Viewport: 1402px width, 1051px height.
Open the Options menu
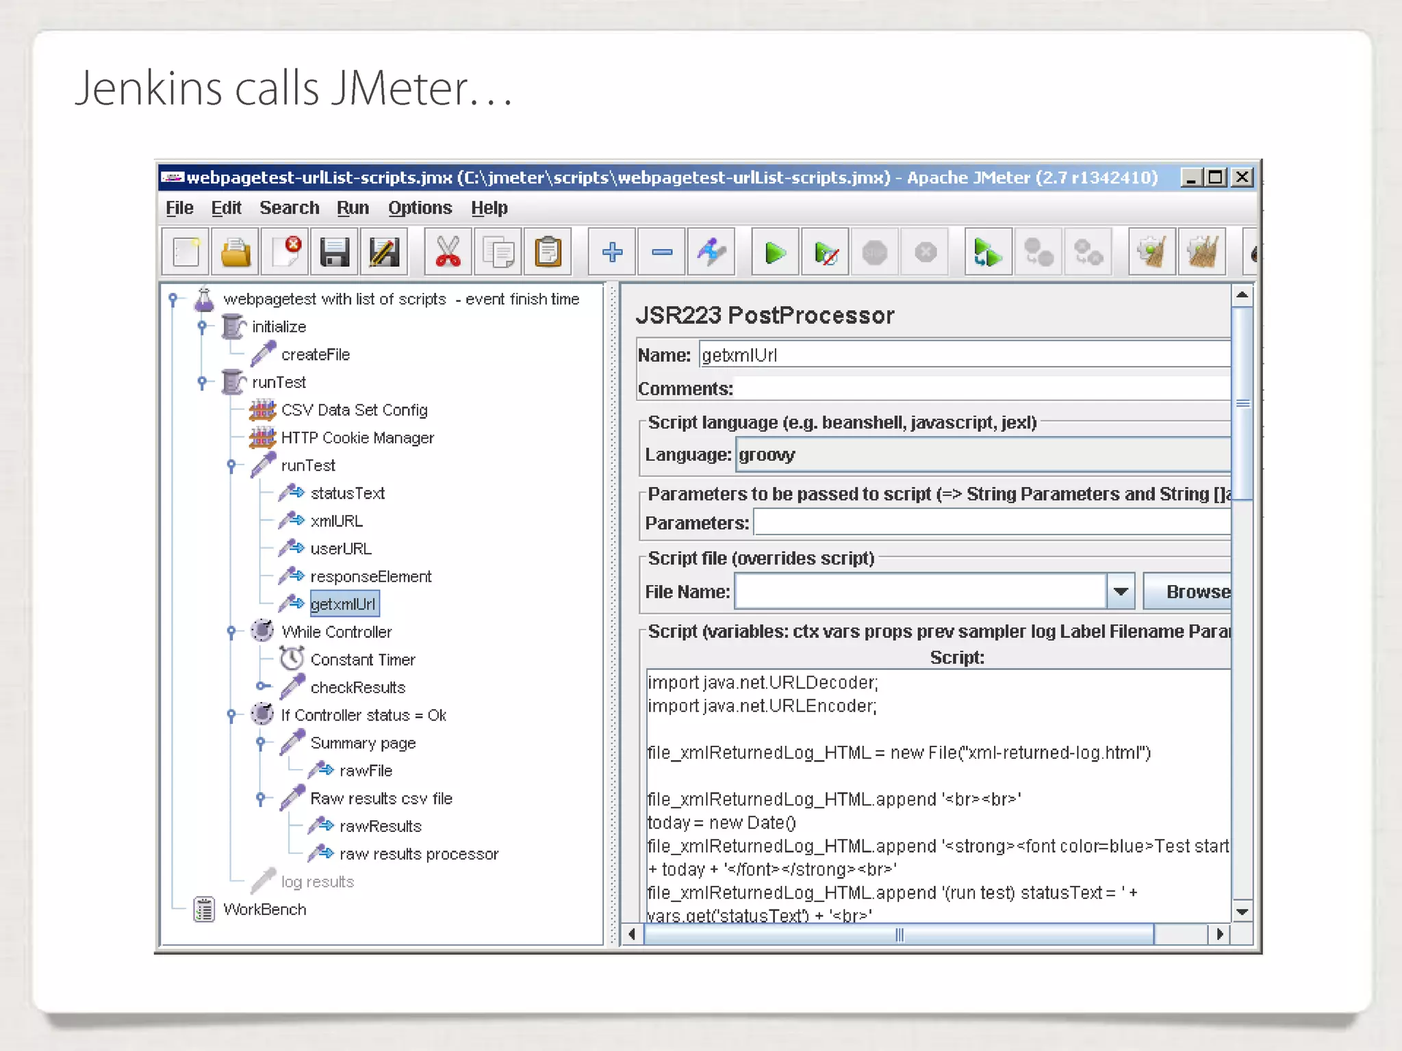click(420, 208)
